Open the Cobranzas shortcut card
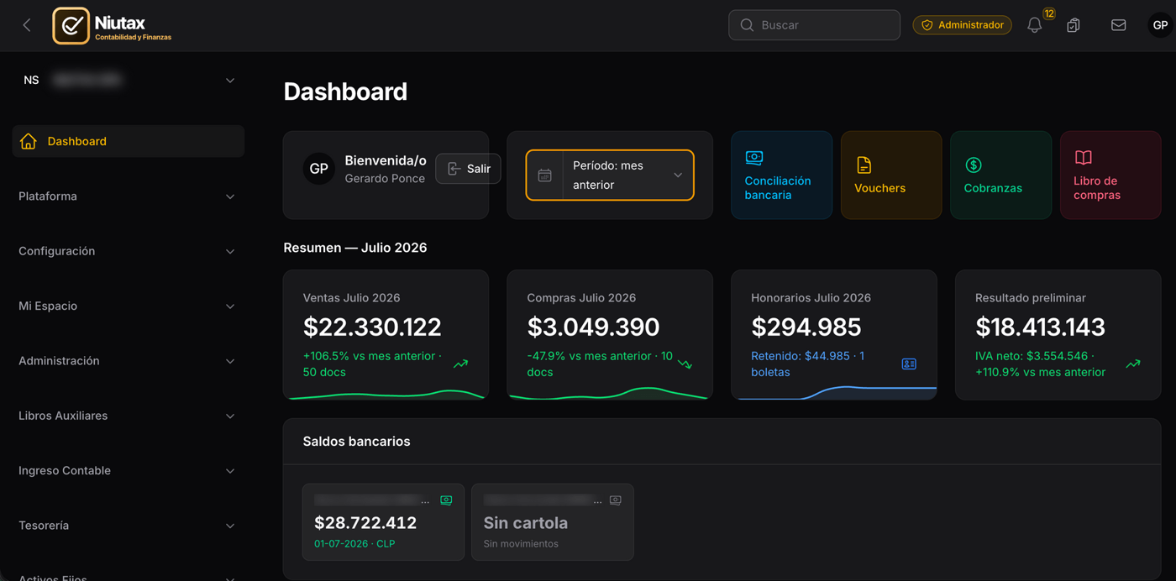 1000,175
